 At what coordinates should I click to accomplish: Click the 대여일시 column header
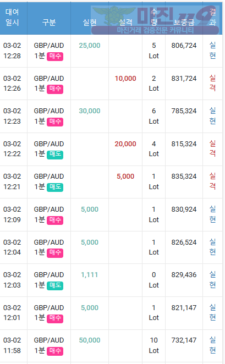[x=12, y=17]
